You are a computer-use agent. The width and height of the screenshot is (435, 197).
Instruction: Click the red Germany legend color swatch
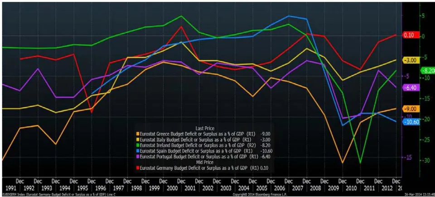pyautogui.click(x=138, y=168)
